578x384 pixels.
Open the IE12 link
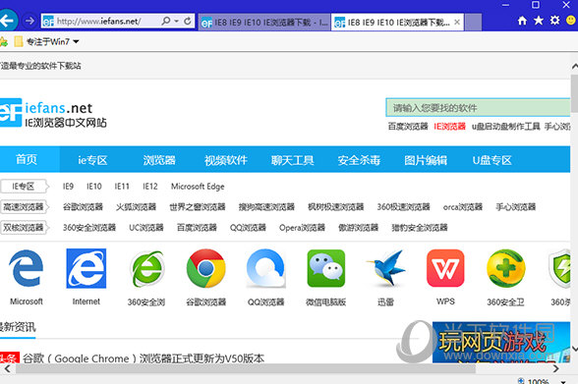(x=150, y=187)
